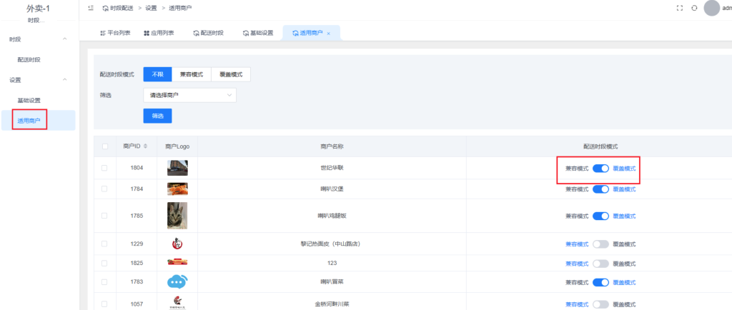Open the 世纪华联 merchant logo thumbnail
Viewport: 732px width, 310px height.
click(x=177, y=168)
